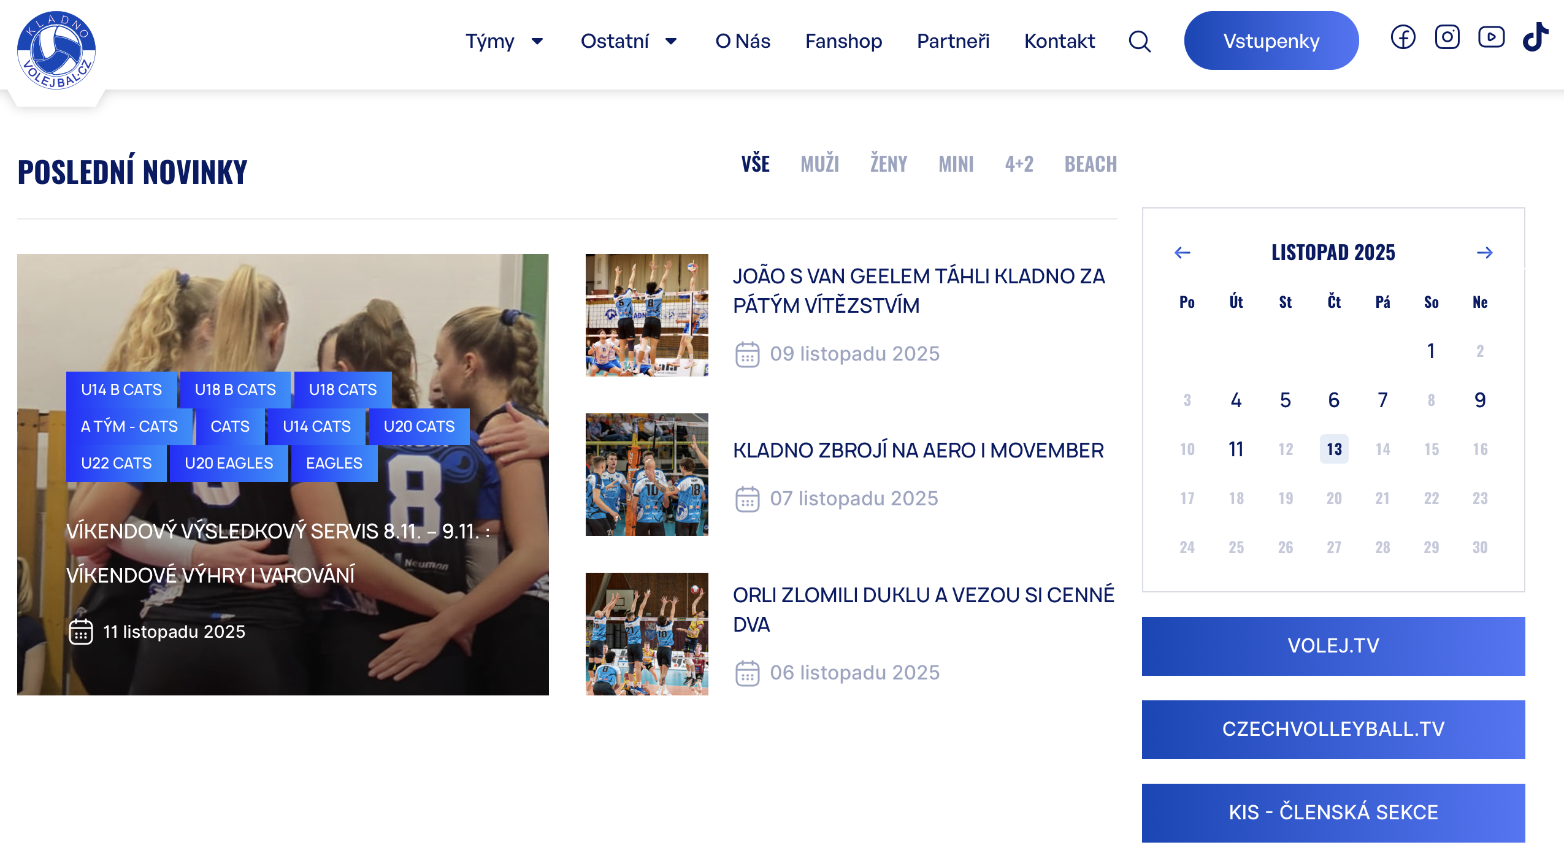Viewport: 1564px width, 861px height.
Task: Open the club's Facebook page
Action: tap(1403, 37)
